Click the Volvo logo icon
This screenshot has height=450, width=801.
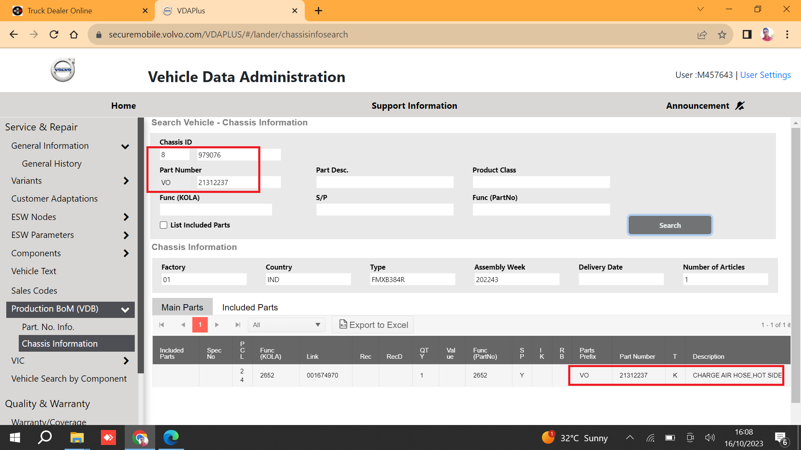click(x=63, y=70)
